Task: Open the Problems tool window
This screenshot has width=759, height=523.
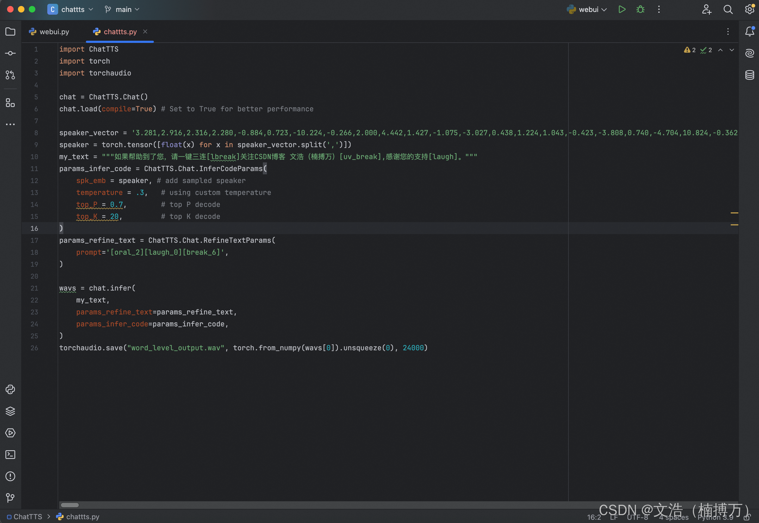Action: pos(10,476)
